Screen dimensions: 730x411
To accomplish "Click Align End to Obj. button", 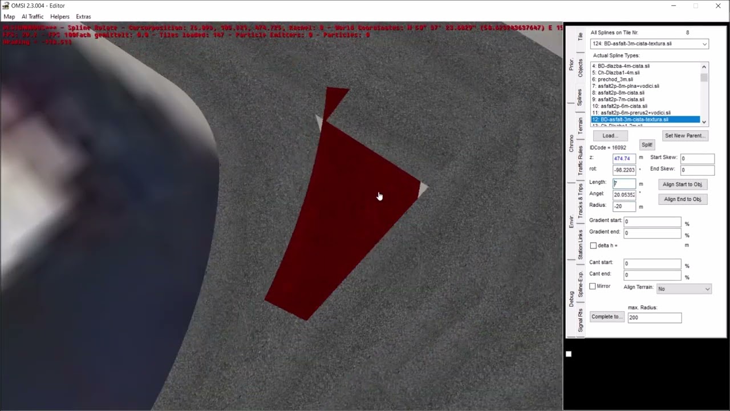I will (x=683, y=199).
